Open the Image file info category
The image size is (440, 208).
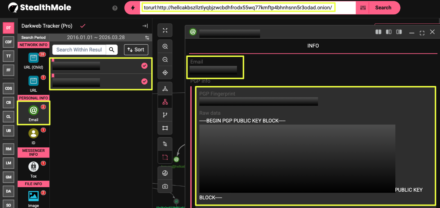33,198
